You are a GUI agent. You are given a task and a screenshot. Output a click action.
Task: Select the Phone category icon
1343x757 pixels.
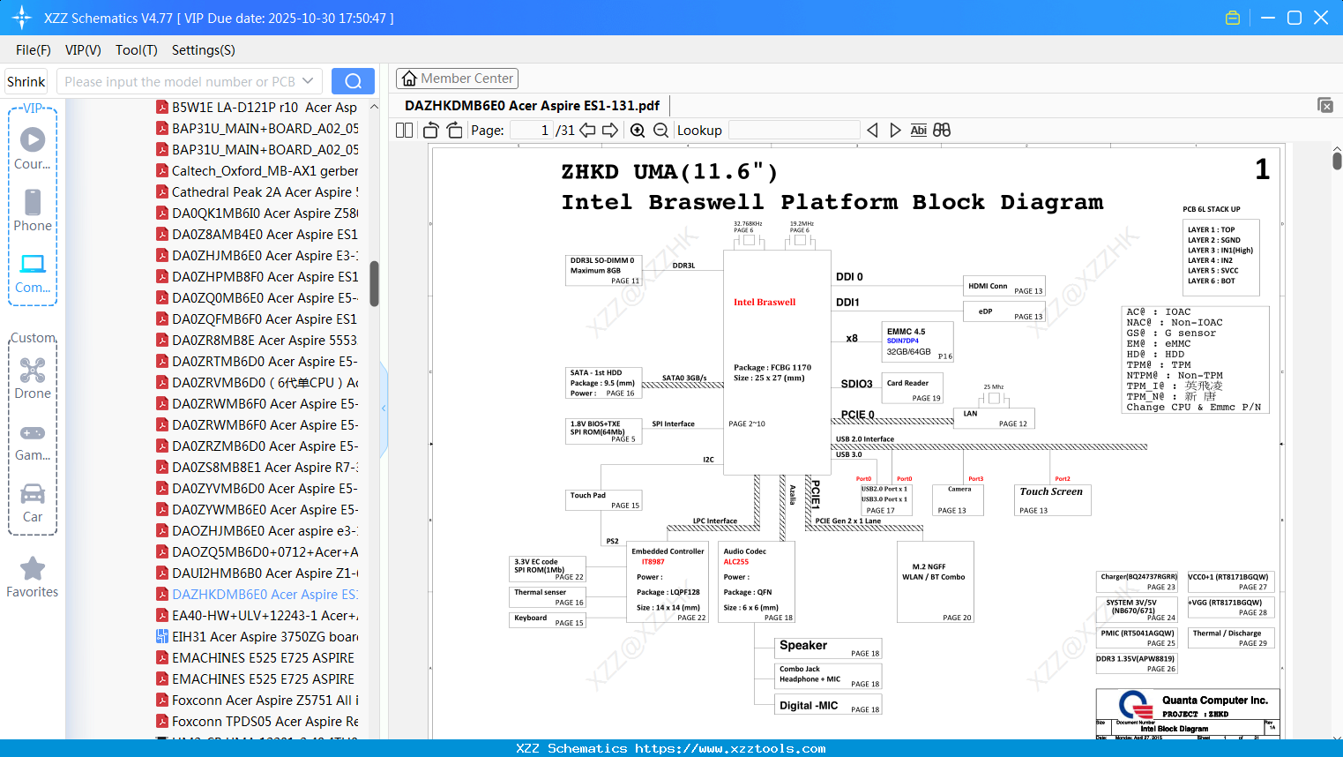[x=33, y=210]
